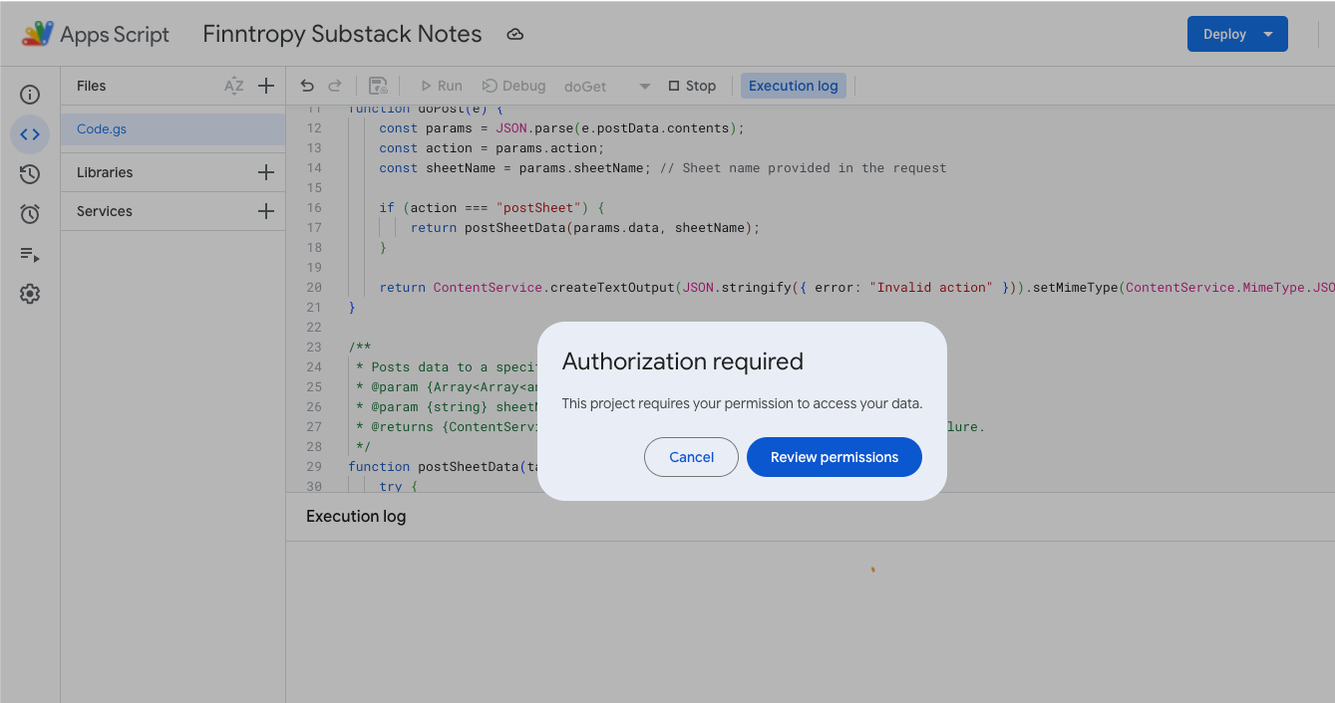The image size is (1335, 703).
Task: Click the Files section header
Action: [92, 86]
